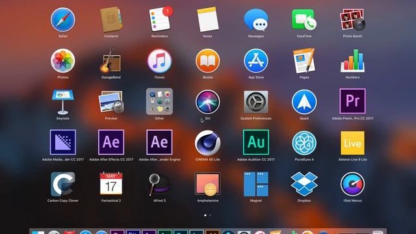Open PluralEyes 4

[304, 143]
